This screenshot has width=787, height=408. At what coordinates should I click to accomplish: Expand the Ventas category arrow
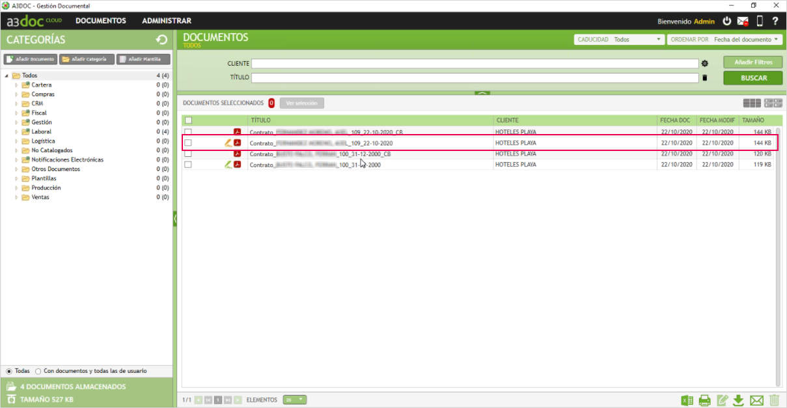pos(17,197)
